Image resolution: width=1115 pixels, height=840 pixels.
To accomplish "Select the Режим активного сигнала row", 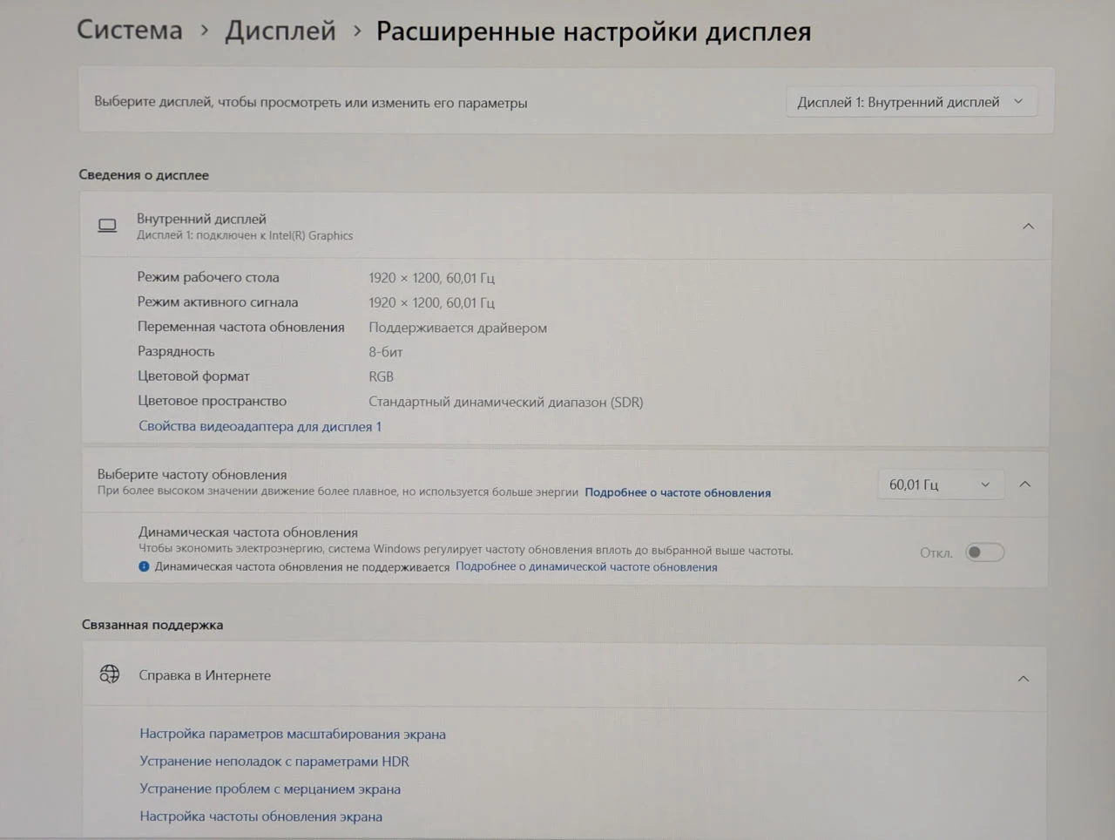I will coord(316,302).
